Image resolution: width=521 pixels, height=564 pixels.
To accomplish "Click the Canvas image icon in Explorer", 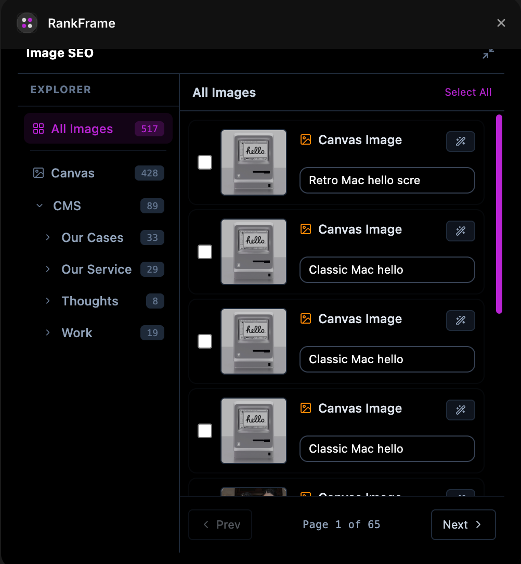I will [38, 173].
